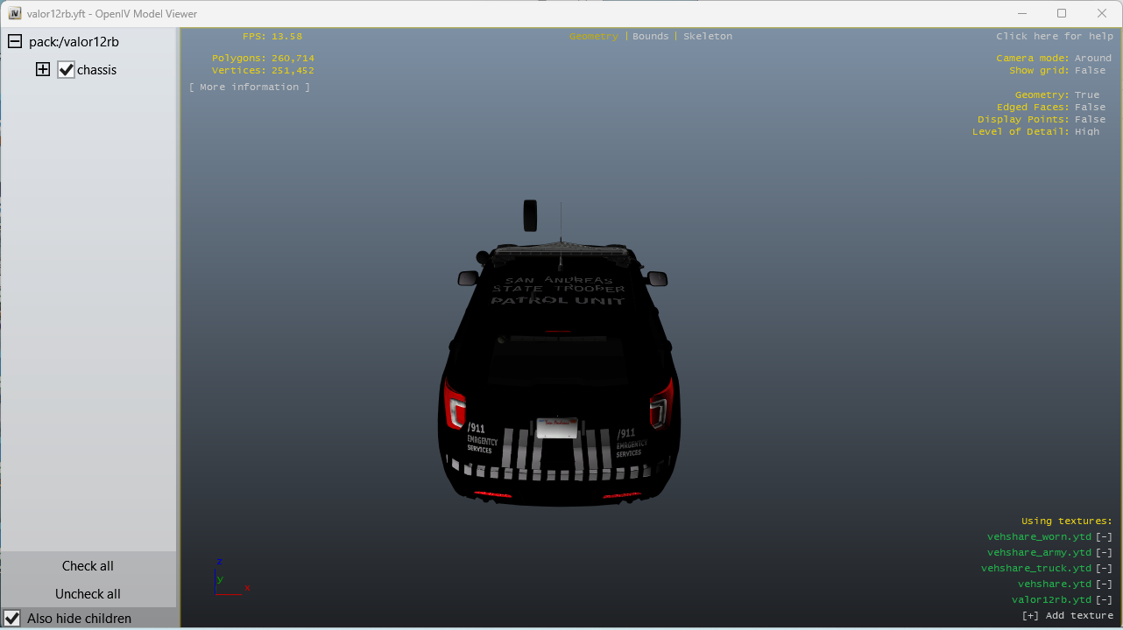This screenshot has height=630, width=1123.
Task: Remove valor12rb.ytd texture with [-]
Action: click(1104, 600)
